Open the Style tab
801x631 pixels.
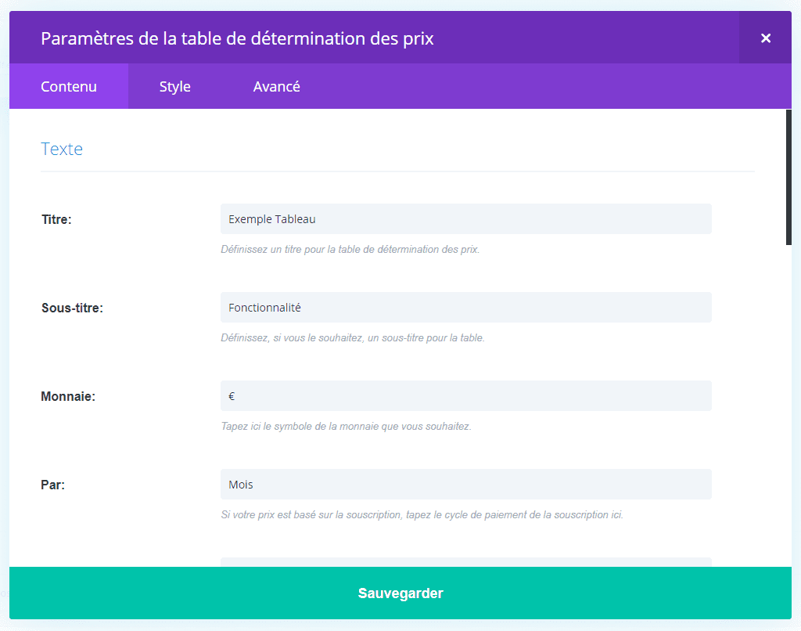click(174, 86)
